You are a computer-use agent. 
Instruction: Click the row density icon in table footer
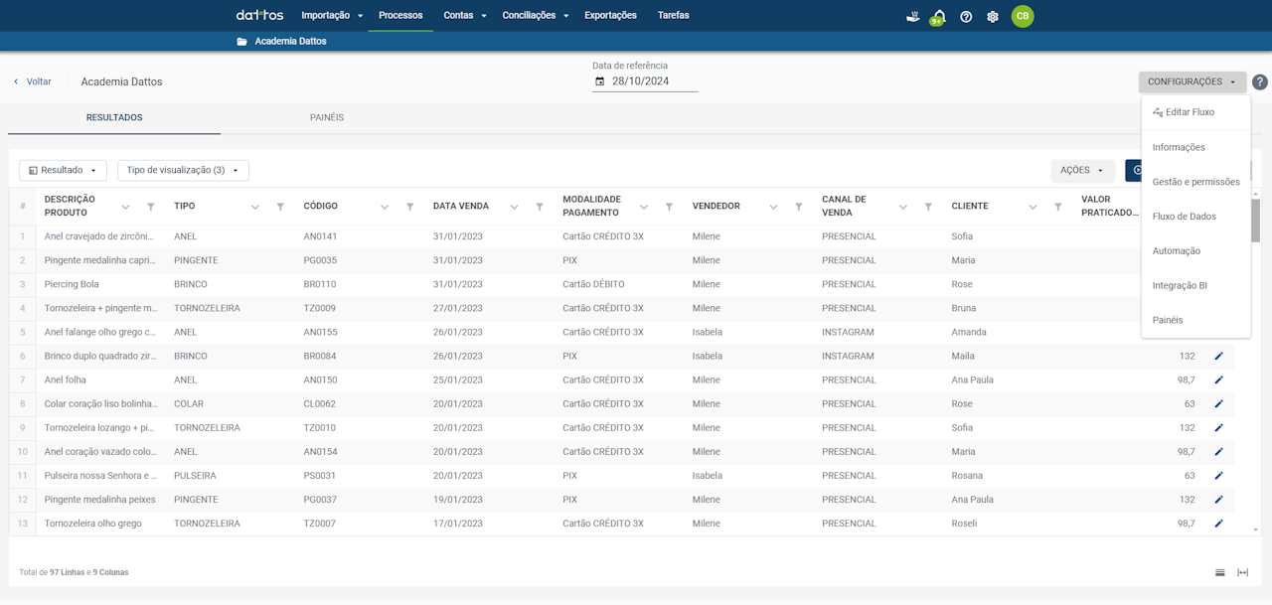1220,572
